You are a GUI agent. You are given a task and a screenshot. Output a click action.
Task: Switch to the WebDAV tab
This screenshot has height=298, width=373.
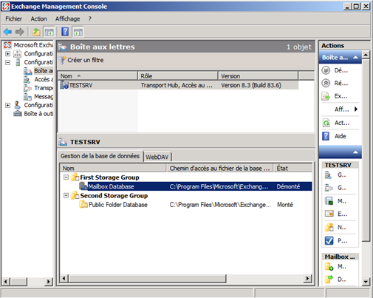(157, 157)
